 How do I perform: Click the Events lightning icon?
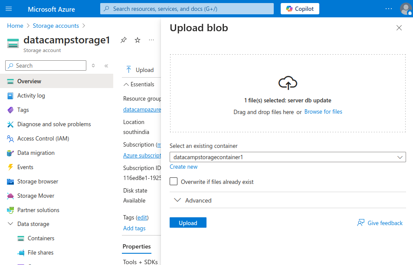pos(10,167)
